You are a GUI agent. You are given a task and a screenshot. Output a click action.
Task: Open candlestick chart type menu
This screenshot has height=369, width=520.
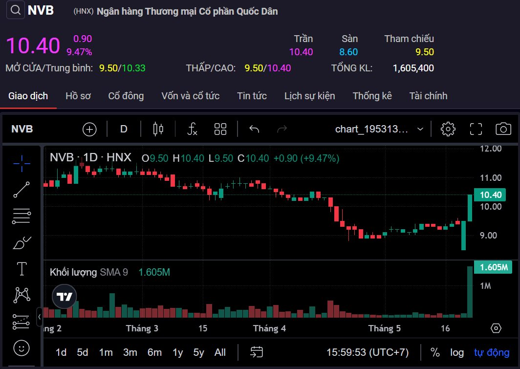pyautogui.click(x=158, y=129)
